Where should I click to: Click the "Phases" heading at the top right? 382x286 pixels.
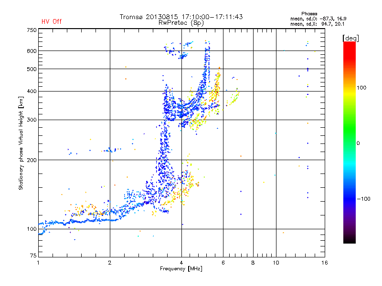pyautogui.click(x=309, y=14)
